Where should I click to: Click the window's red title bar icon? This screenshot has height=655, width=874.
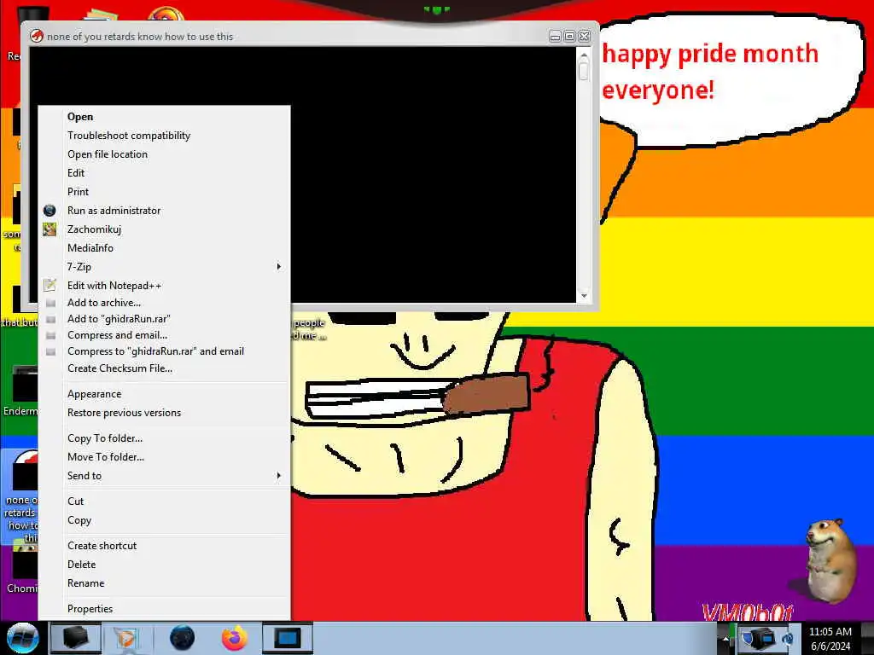point(36,36)
